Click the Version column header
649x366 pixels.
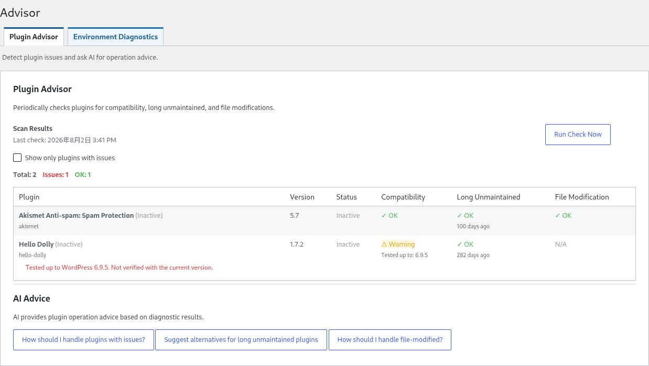(302, 197)
